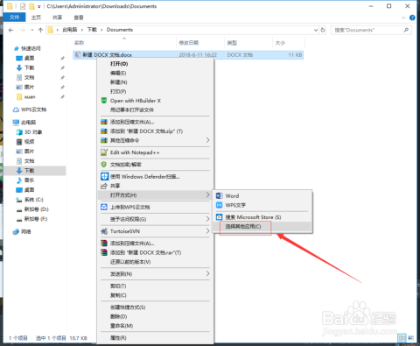Expand the 其他压缩命令 submenu arrow

click(207, 140)
